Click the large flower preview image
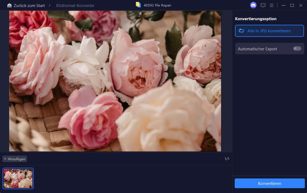 [x=115, y=81]
